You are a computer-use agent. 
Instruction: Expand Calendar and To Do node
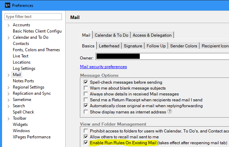(8, 37)
